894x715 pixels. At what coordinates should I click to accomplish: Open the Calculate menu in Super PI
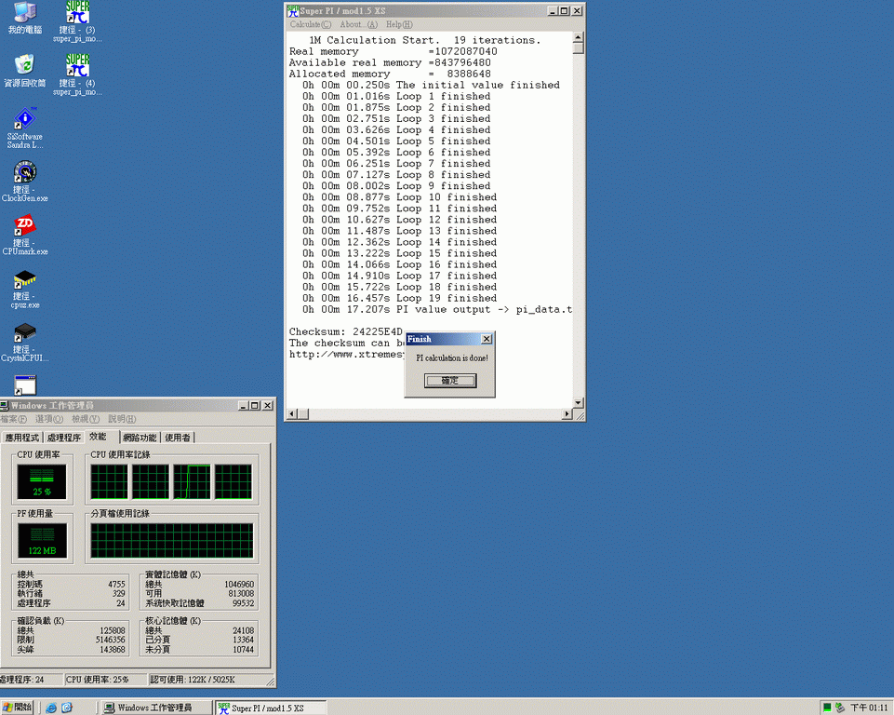(x=310, y=24)
